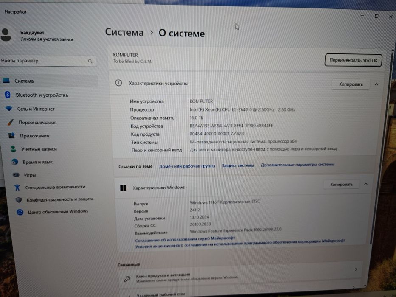This screenshot has height=297, width=396.
Task: Click the search magnifier icon
Action: [x=90, y=61]
